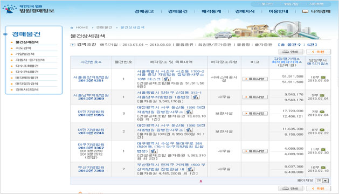Click 특이사항 button for case 2013본3309
Screen dimensions: 339x195
(255, 97)
